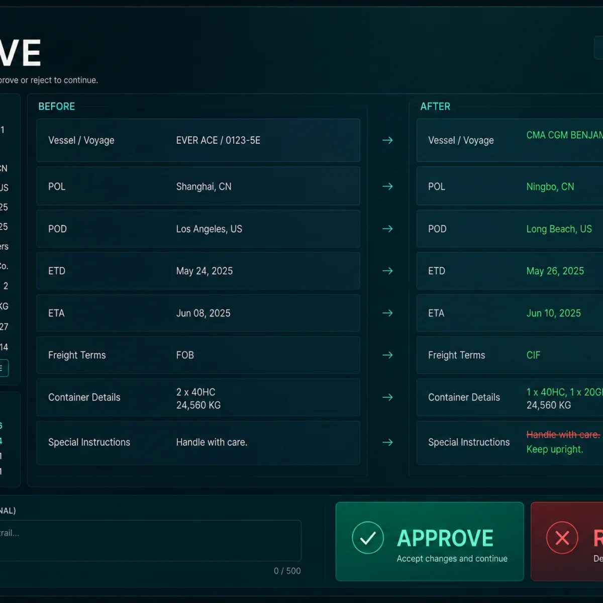Select Before 'Vessel / Voyage' label
This screenshot has height=603, width=603.
[x=81, y=140]
